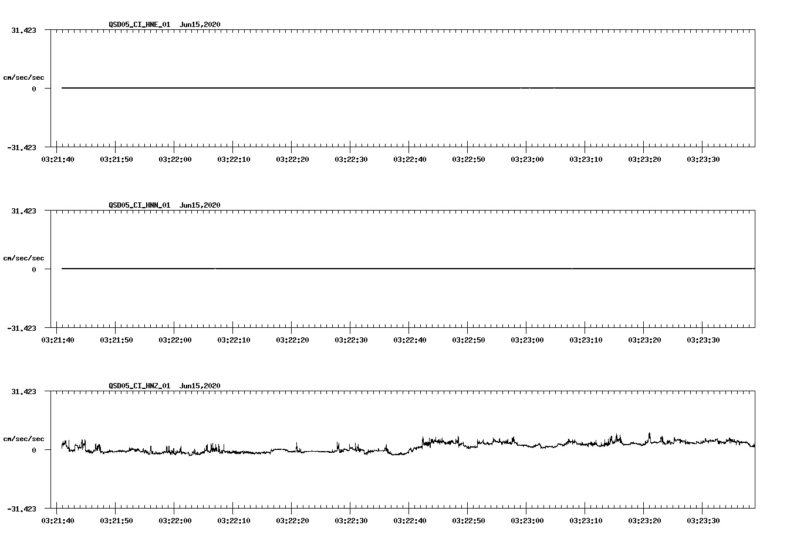Click the 03:23:10 time label on HNN plot
797x542 pixels.
[586, 340]
